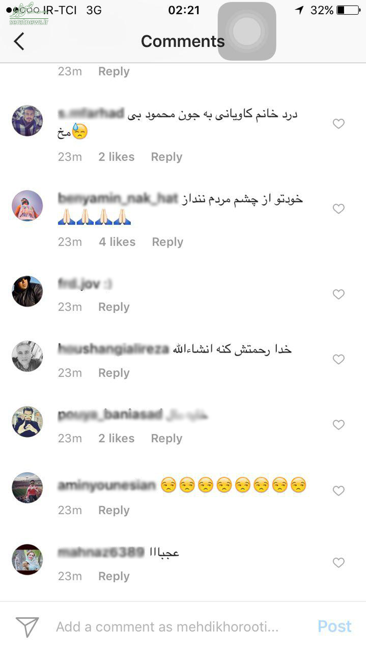
Task: View 4 likes on benyamin comment
Action: click(x=117, y=242)
